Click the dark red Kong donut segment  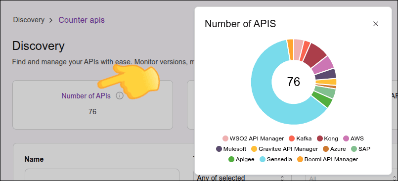tap(315, 54)
